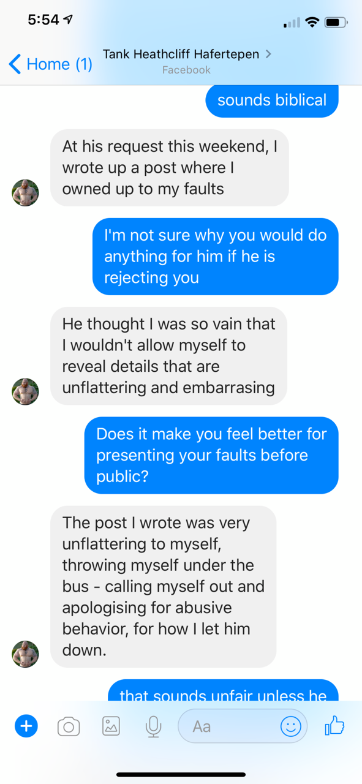Viewport: 362px width, 784px height.
Task: Tap the 'The post I wrote' gray bubble
Action: [164, 586]
